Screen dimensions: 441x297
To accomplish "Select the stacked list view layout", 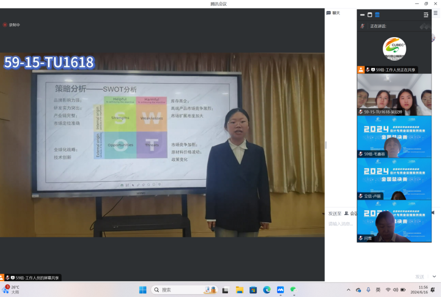I will pyautogui.click(x=377, y=15).
